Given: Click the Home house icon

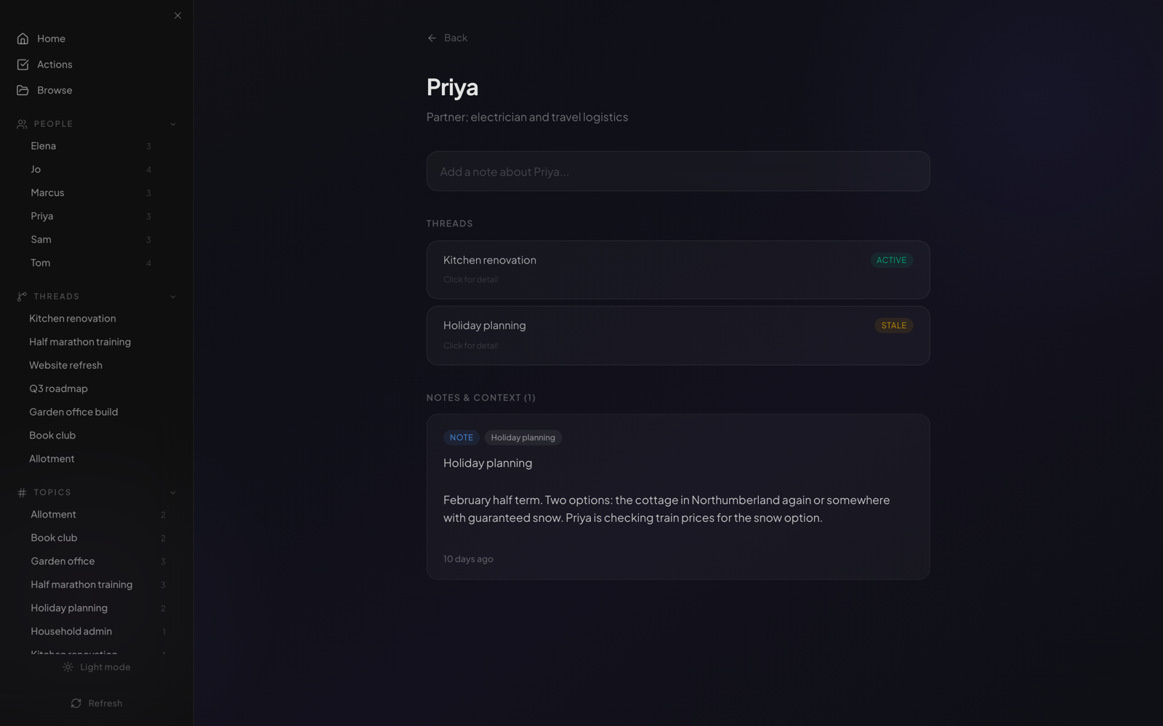Looking at the screenshot, I should [23, 38].
